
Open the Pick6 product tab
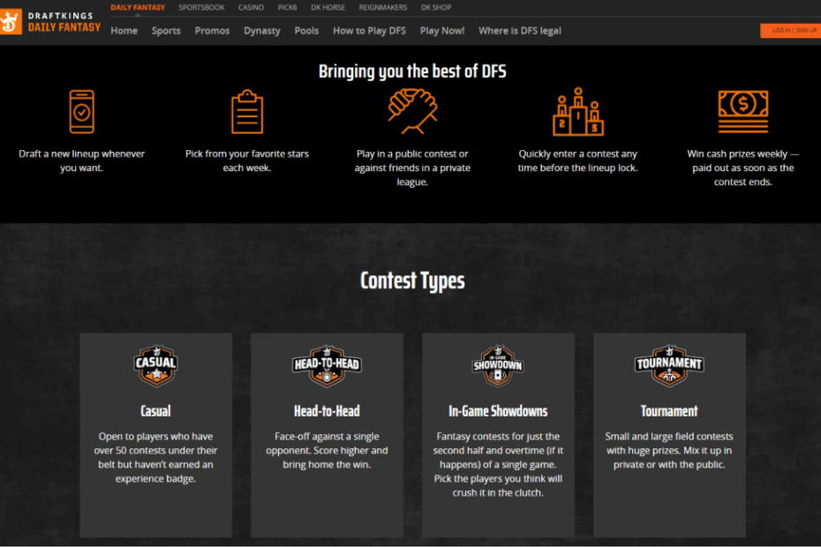point(289,7)
